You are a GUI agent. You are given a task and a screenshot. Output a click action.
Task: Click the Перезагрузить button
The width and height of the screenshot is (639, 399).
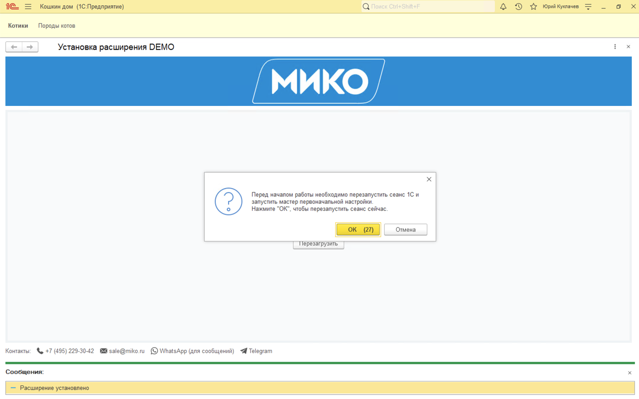(319, 245)
